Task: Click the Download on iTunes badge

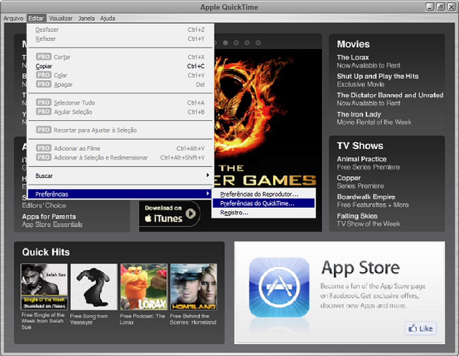Action: pyautogui.click(x=170, y=213)
